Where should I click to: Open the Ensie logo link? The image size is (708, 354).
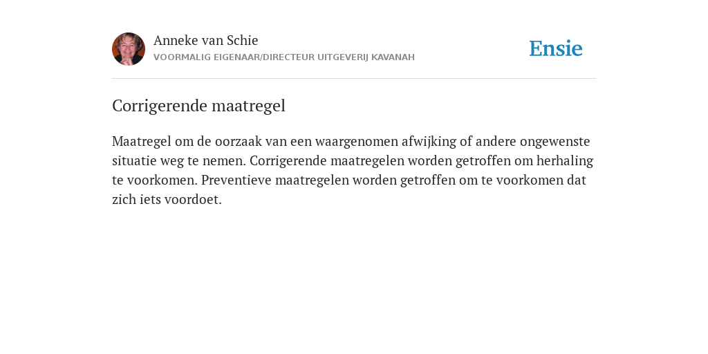(556, 48)
